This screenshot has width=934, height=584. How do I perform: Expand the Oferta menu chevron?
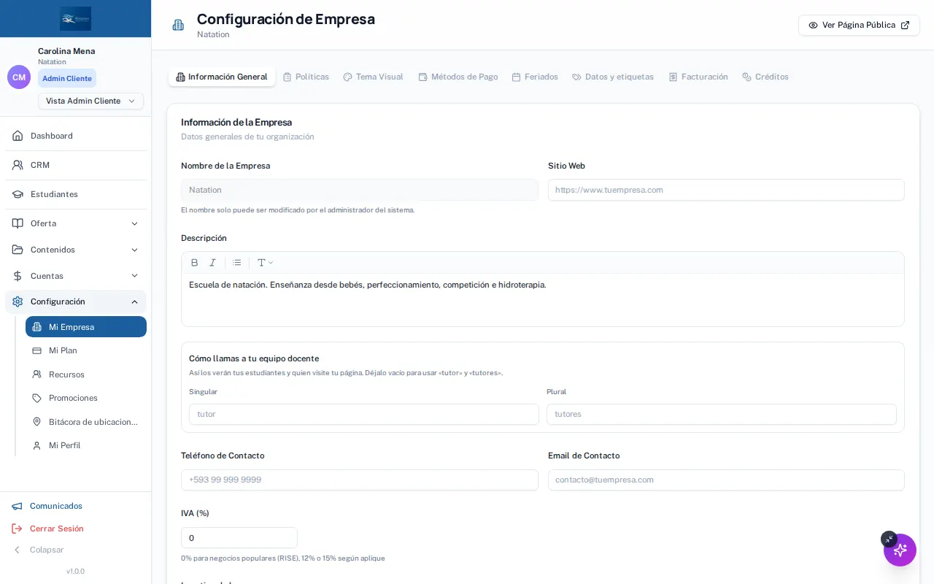point(134,223)
